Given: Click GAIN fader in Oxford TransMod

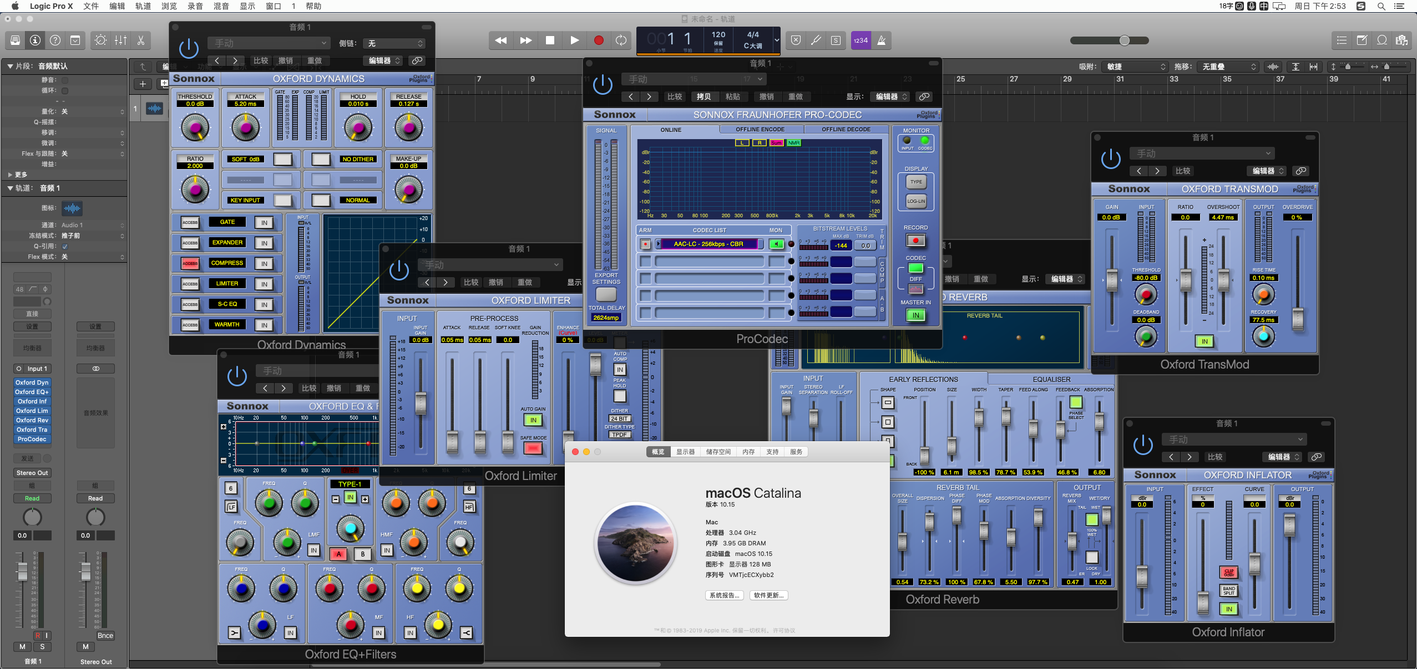Looking at the screenshot, I should pyautogui.click(x=1112, y=280).
